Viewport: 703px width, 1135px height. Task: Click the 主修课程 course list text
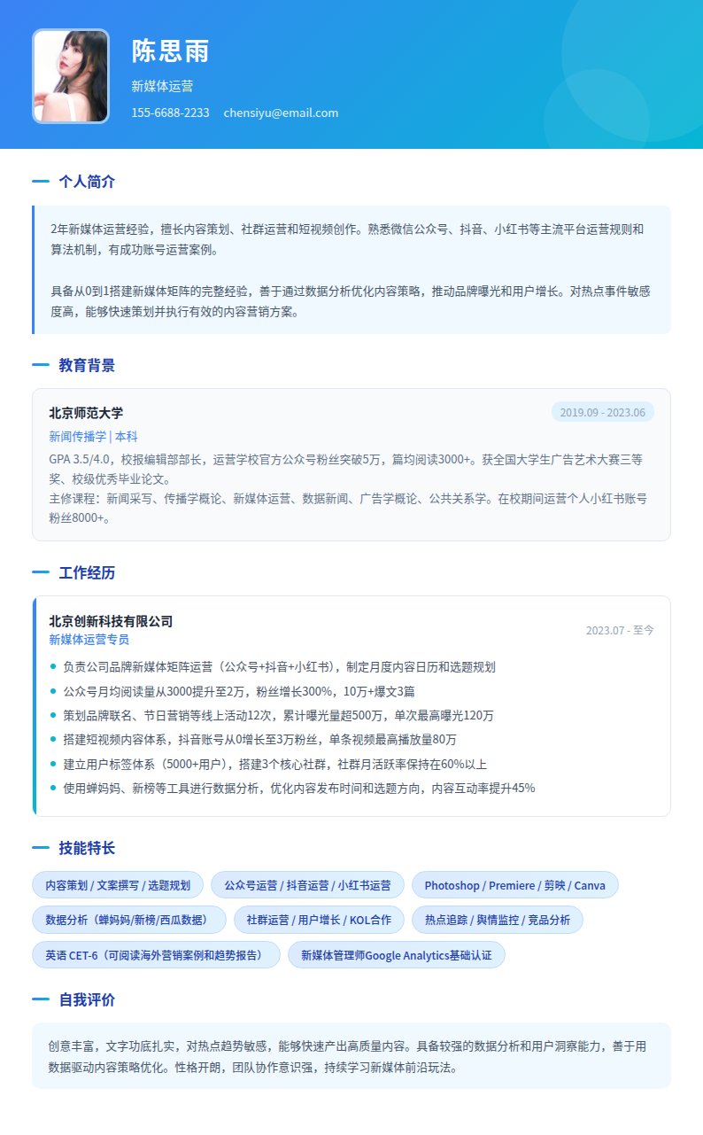(x=348, y=508)
